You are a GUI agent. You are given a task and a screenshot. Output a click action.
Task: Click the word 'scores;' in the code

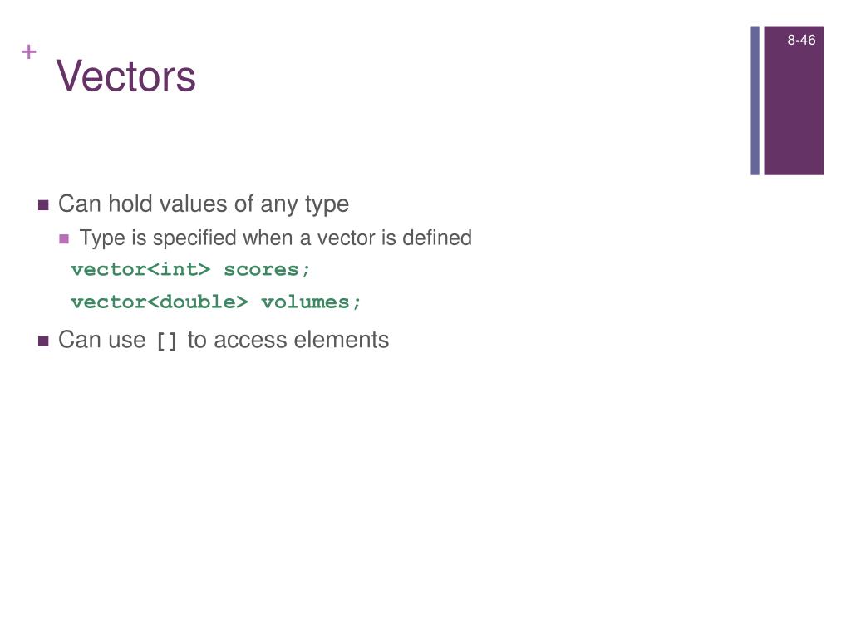click(x=267, y=270)
